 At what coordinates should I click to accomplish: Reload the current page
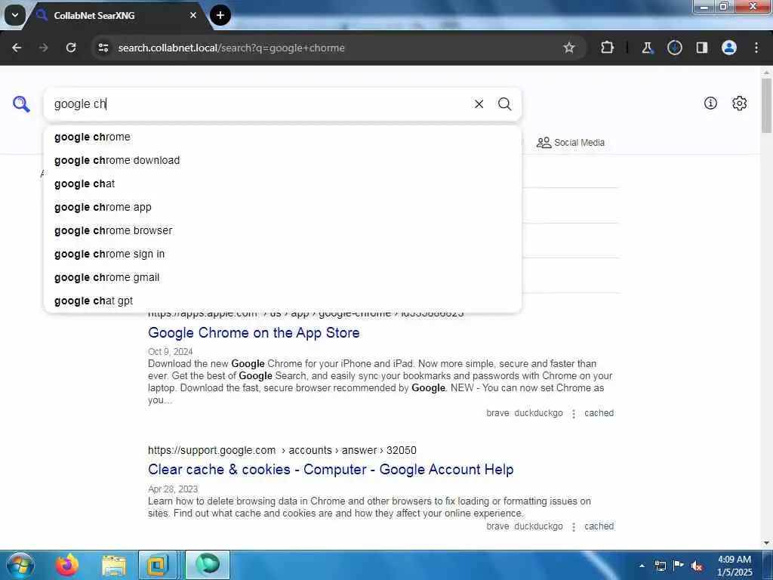[71, 48]
